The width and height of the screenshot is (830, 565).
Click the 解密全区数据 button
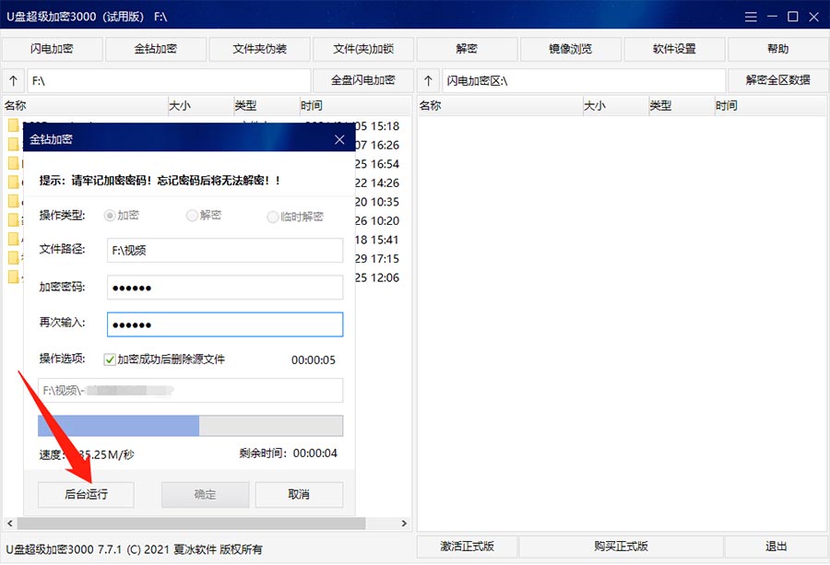tap(777, 80)
